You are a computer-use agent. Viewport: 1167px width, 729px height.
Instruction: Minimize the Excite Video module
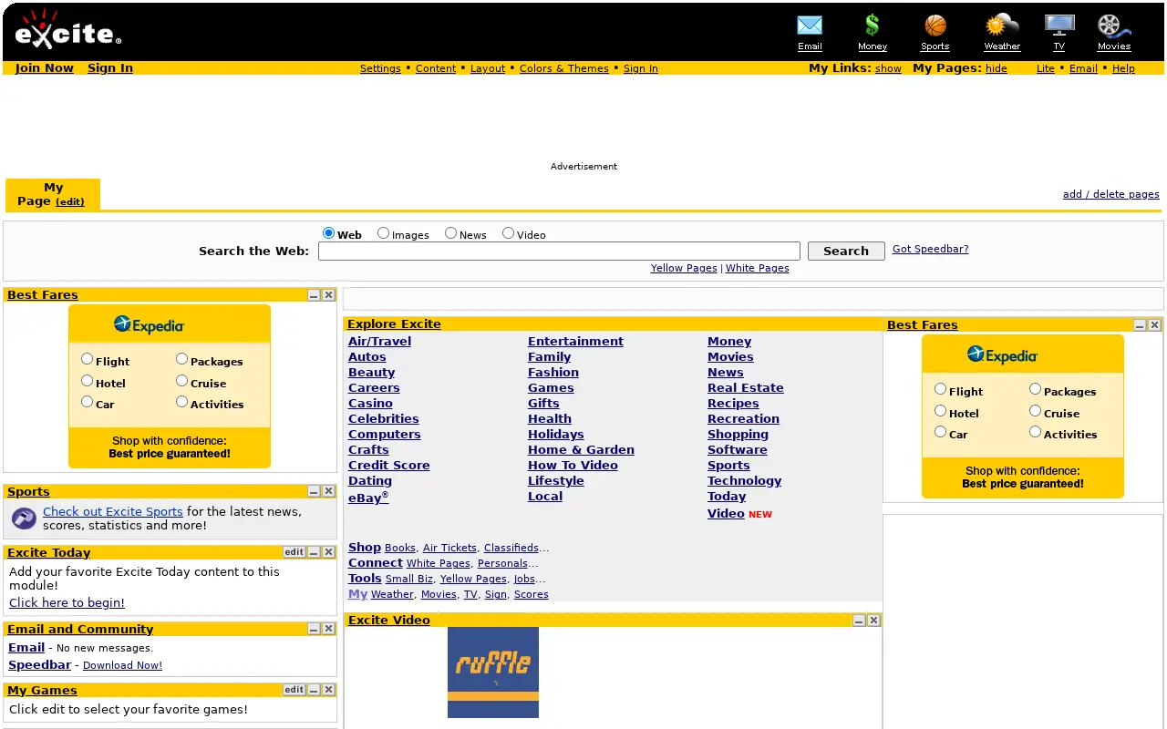[859, 621]
